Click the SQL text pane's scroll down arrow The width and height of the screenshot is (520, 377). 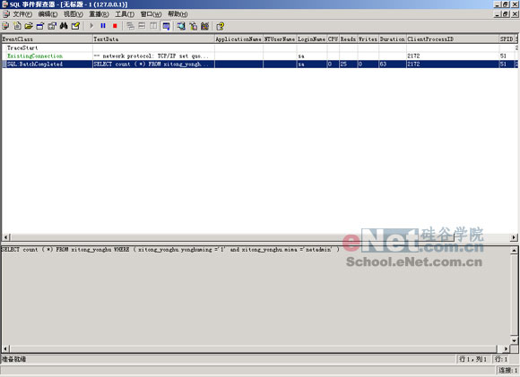tap(514, 340)
